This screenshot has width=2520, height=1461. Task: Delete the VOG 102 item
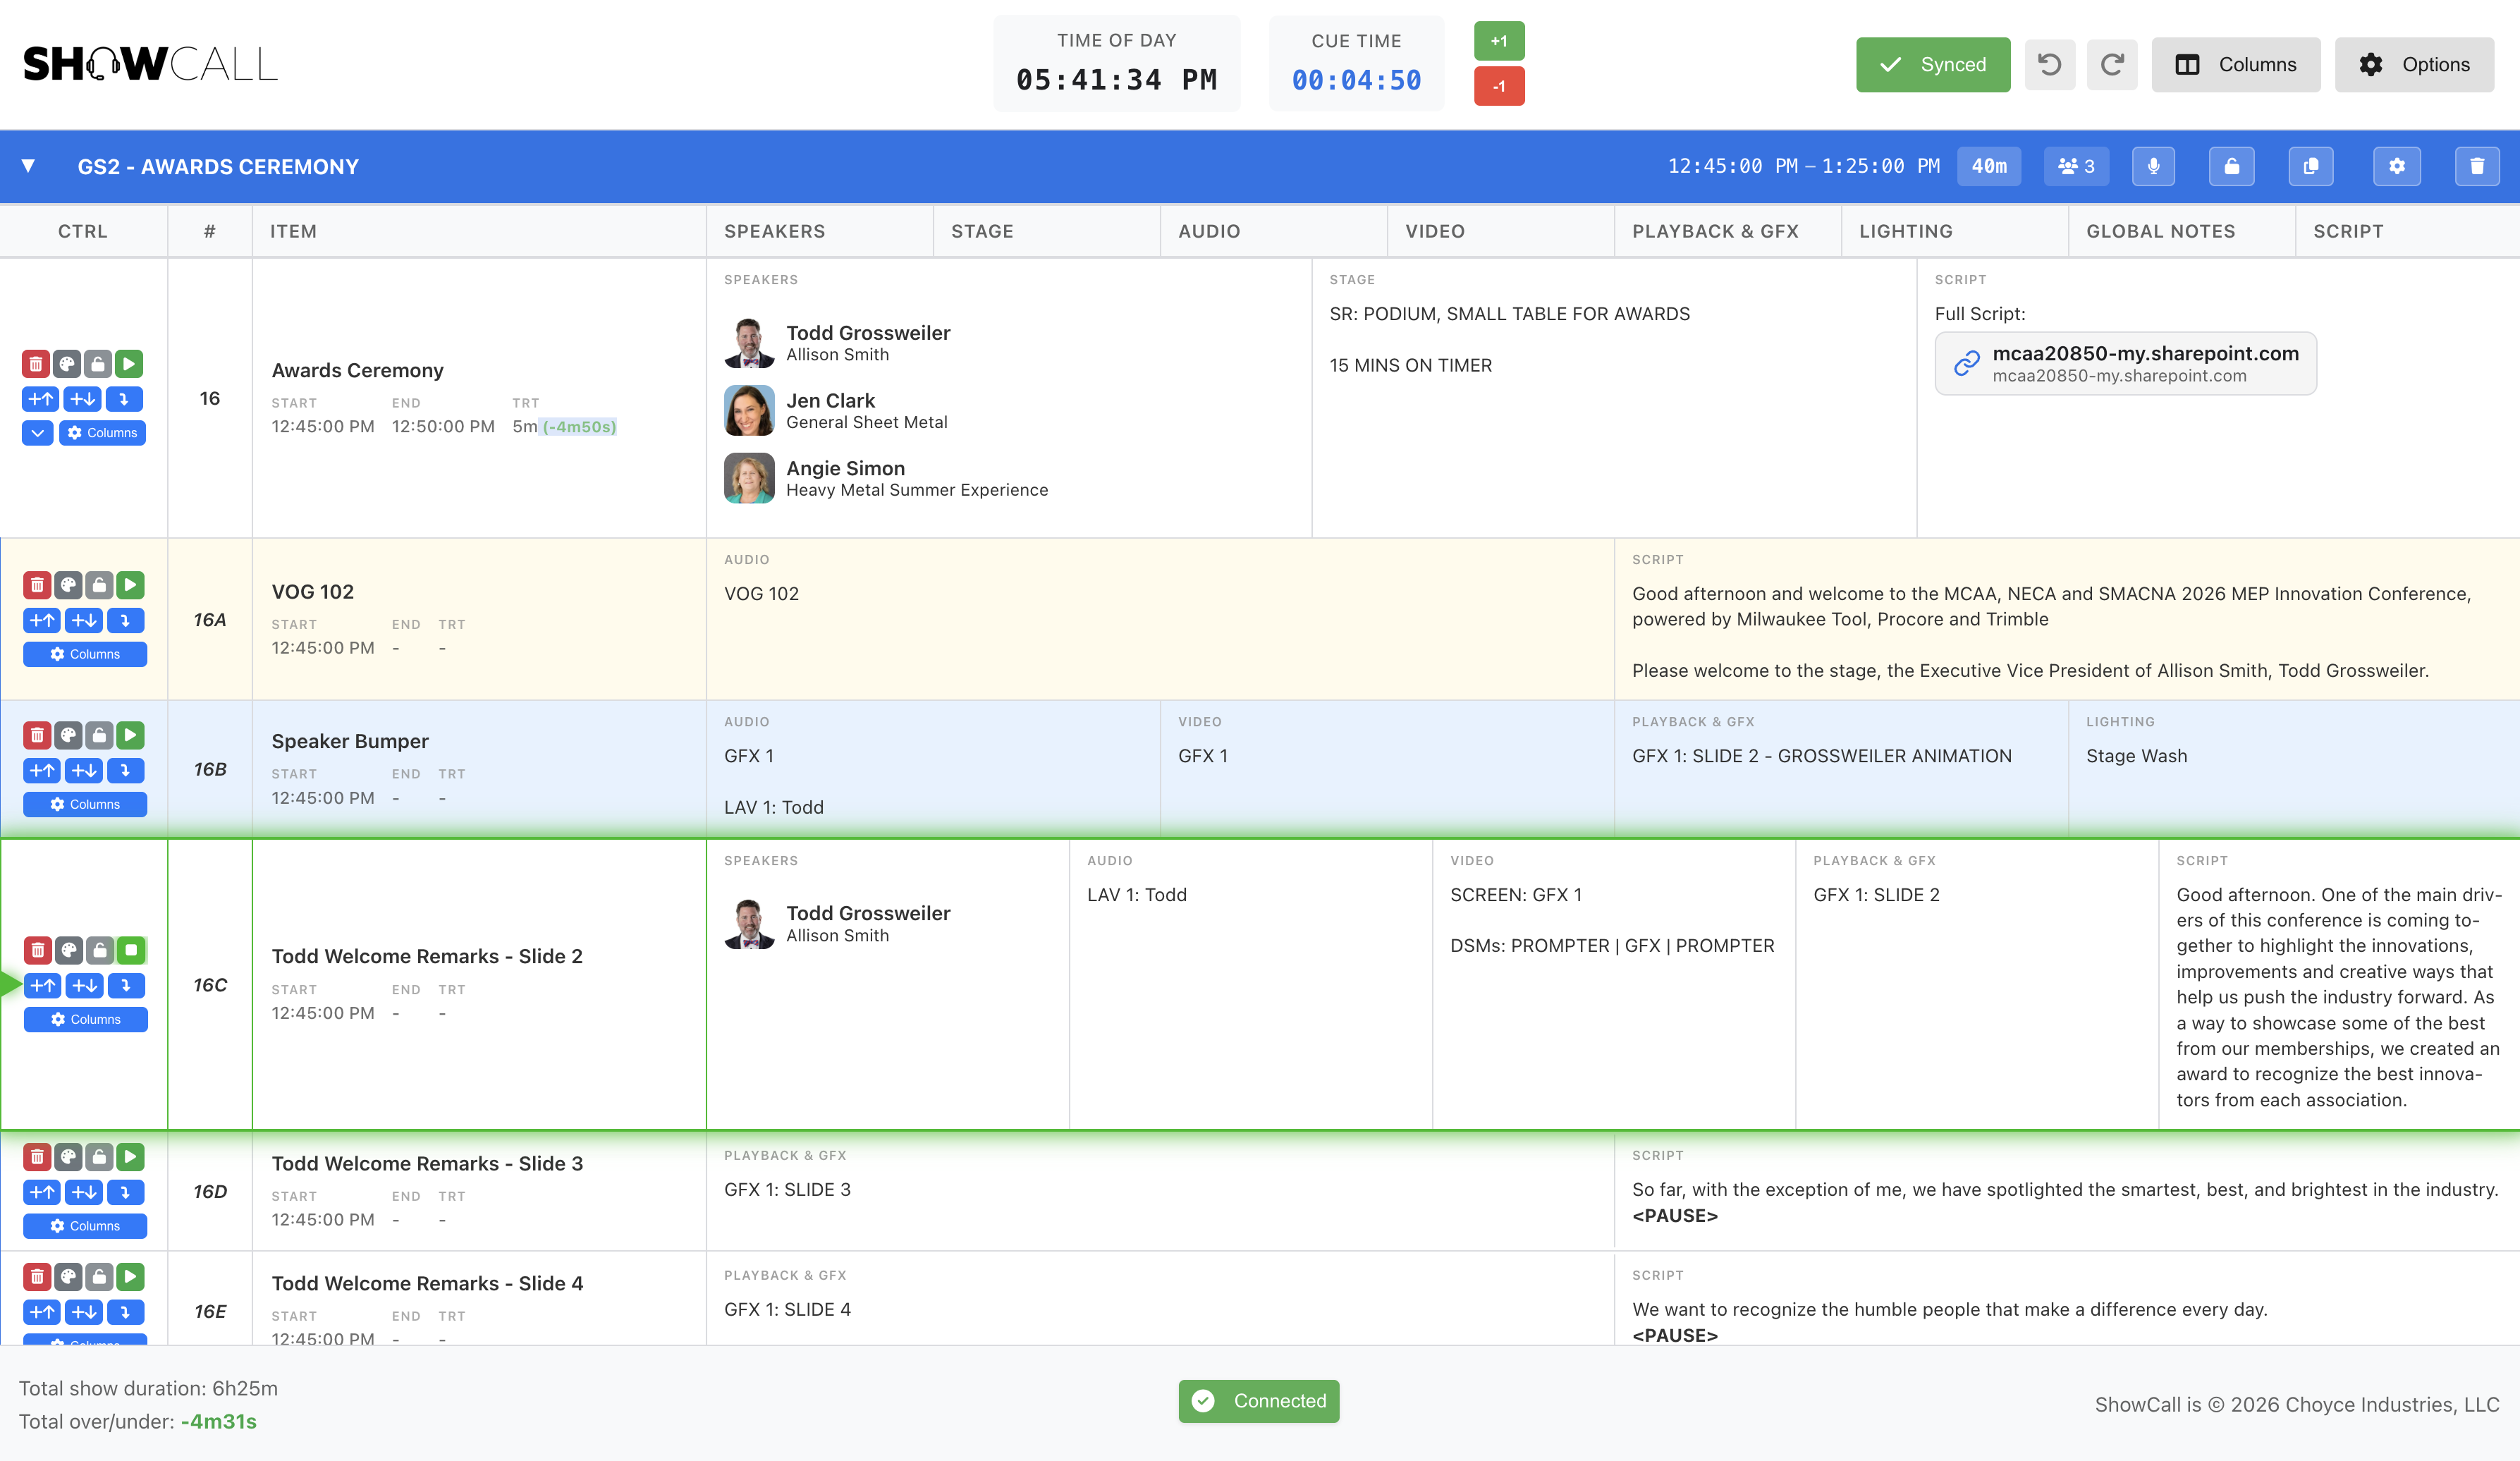click(37, 585)
